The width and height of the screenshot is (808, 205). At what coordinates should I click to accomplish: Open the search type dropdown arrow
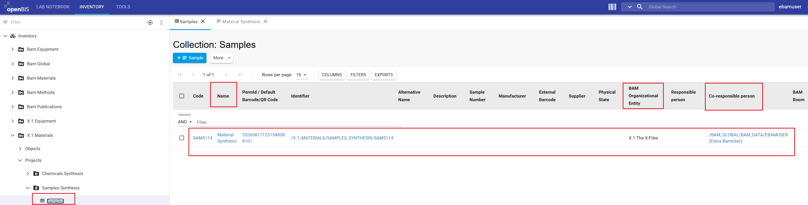point(629,7)
